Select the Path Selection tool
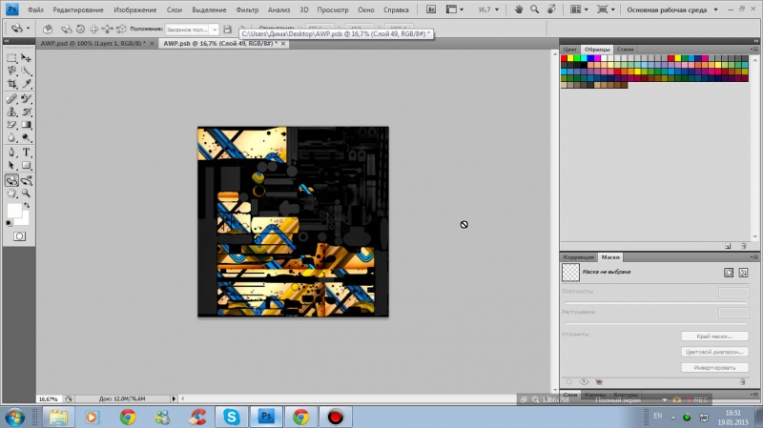The height and width of the screenshot is (428, 763). [x=11, y=166]
